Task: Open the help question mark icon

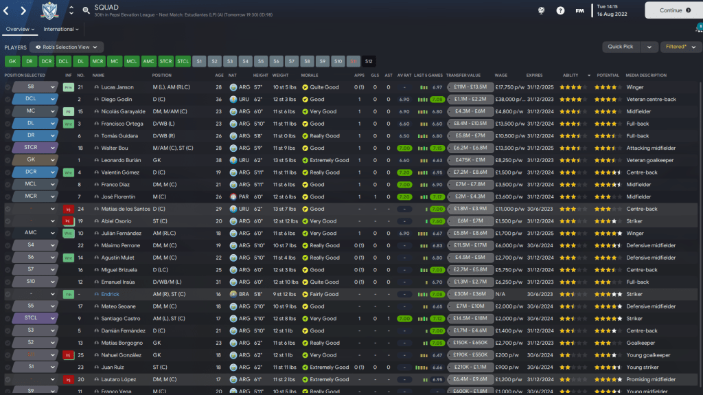Action: (561, 10)
